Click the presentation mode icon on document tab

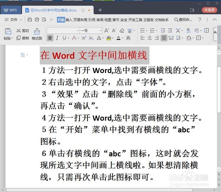pyautogui.click(x=83, y=10)
